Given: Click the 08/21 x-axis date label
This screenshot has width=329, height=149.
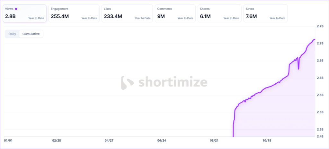Looking at the screenshot, I should (x=214, y=140).
